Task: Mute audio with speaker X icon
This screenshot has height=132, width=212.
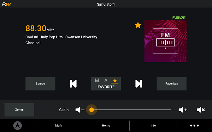Action: [x=201, y=110]
